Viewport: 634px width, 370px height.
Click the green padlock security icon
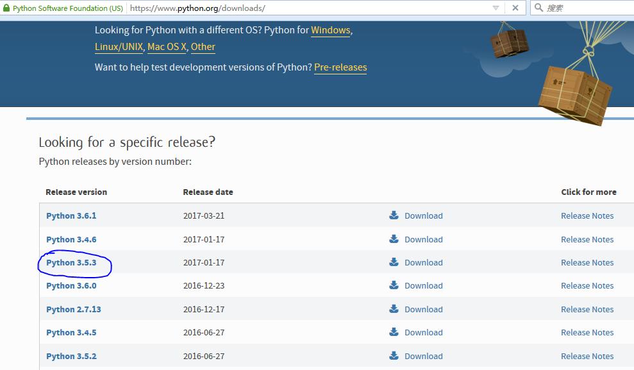pyautogui.click(x=6, y=8)
